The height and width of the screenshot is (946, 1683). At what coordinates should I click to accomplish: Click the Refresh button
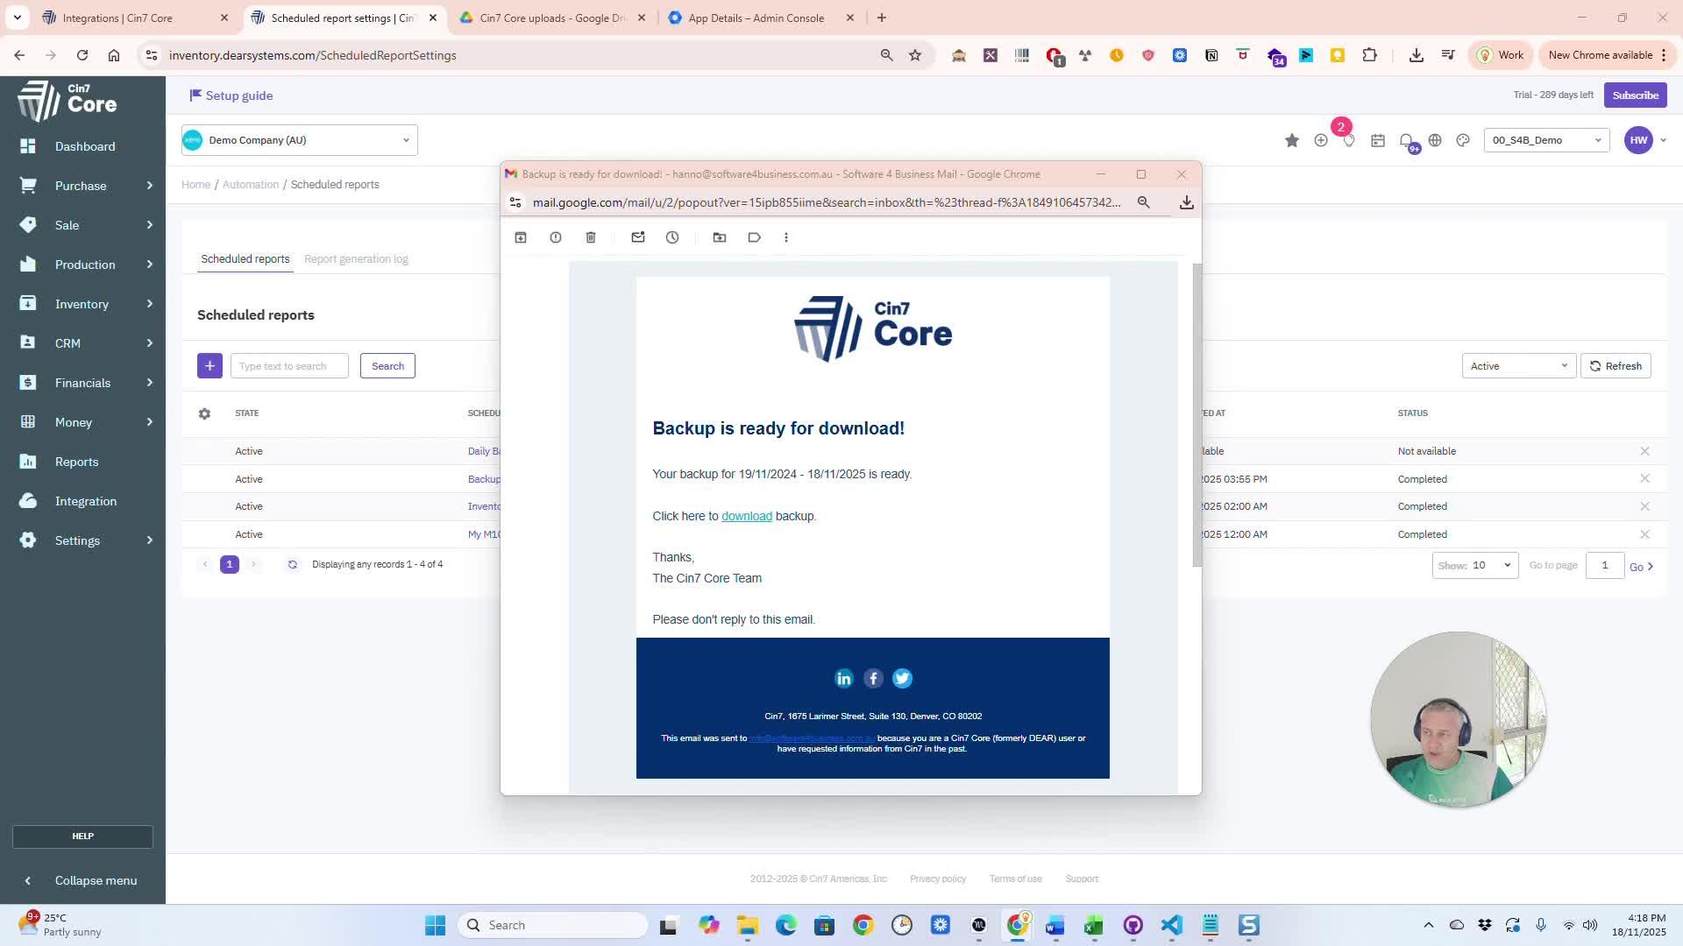[x=1616, y=366]
